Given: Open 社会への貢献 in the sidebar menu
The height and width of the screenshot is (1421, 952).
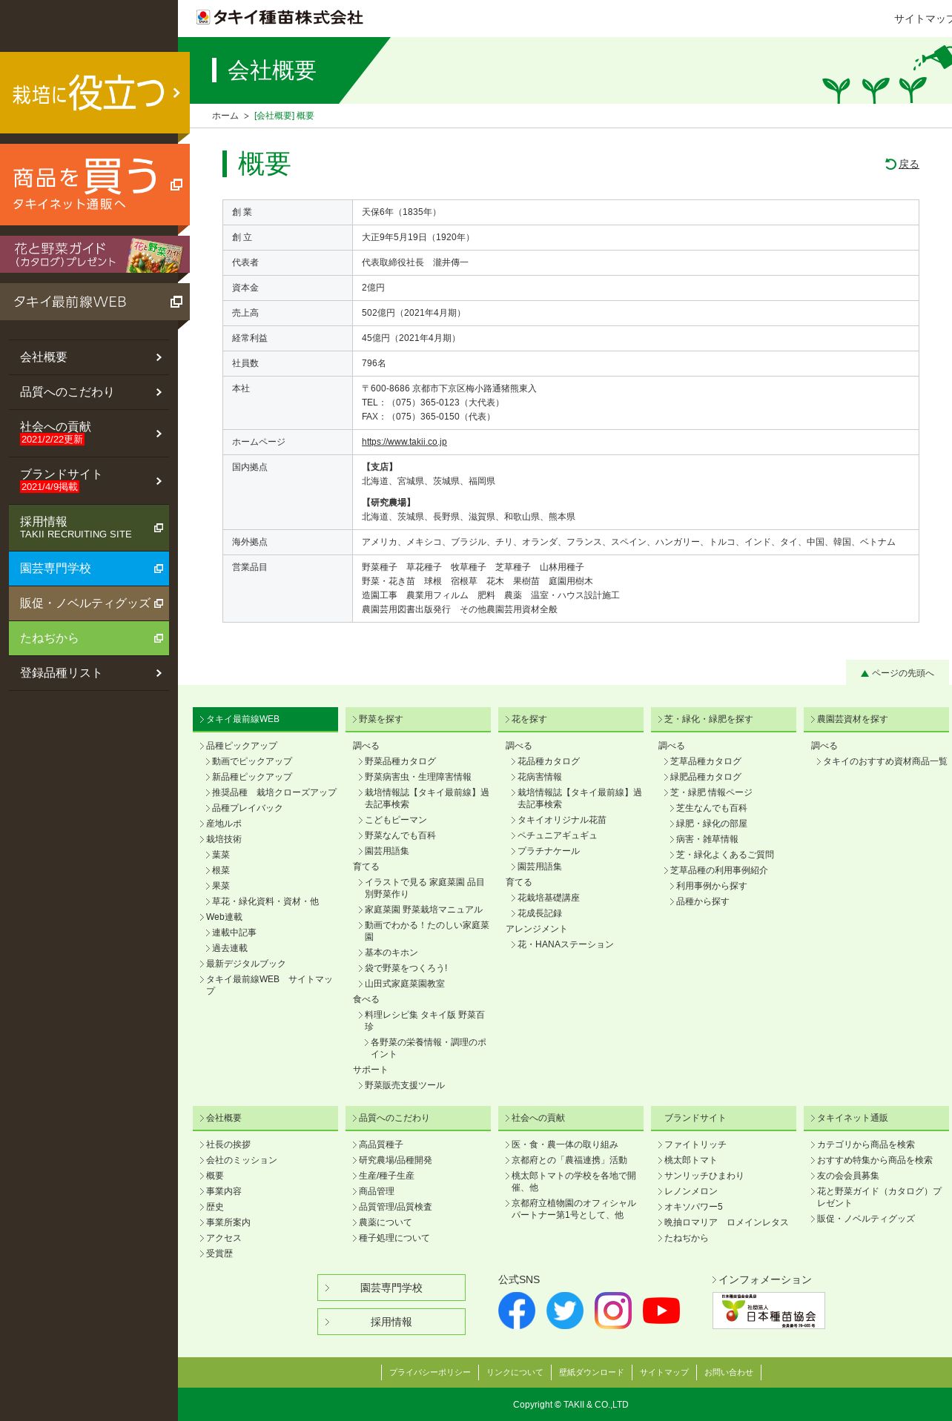Looking at the screenshot, I should pyautogui.click(x=89, y=433).
